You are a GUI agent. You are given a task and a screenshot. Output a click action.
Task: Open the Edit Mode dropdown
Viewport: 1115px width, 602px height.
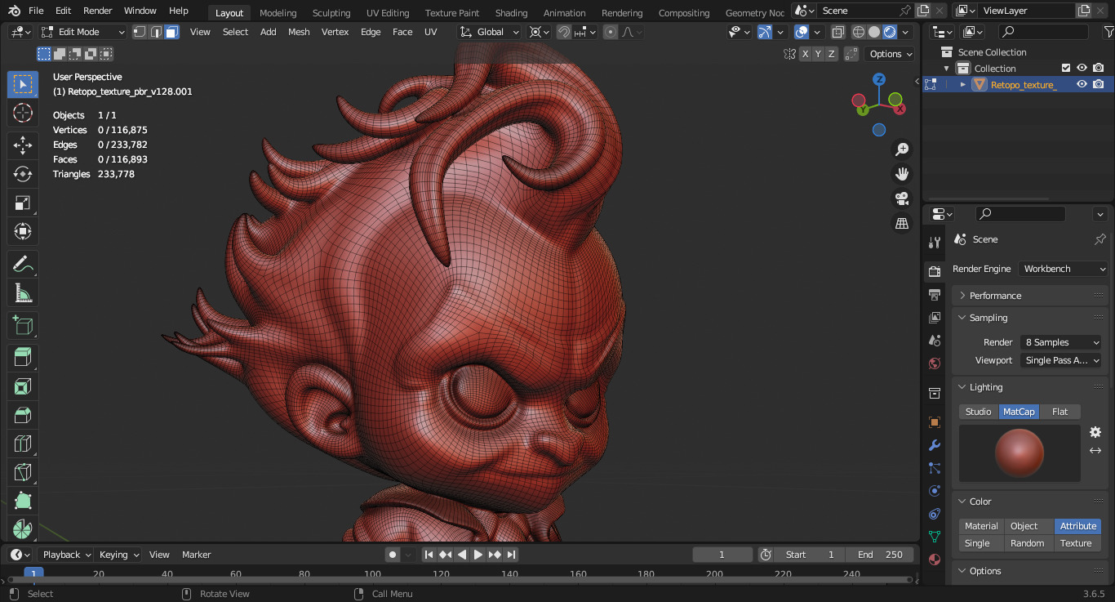point(82,32)
